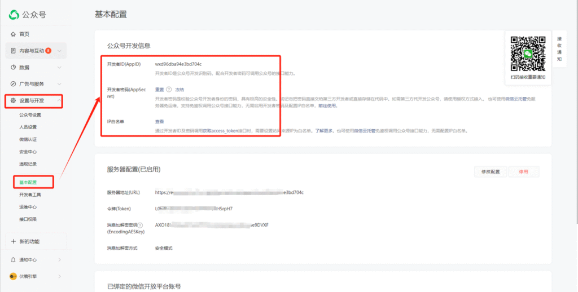
Task: Click 微信云托管 link in IP白名单 description
Action: point(365,131)
